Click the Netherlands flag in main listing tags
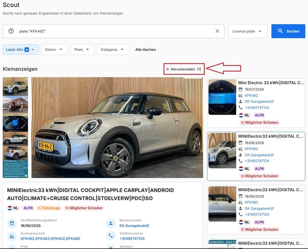308x249 pixels. coord(10,208)
